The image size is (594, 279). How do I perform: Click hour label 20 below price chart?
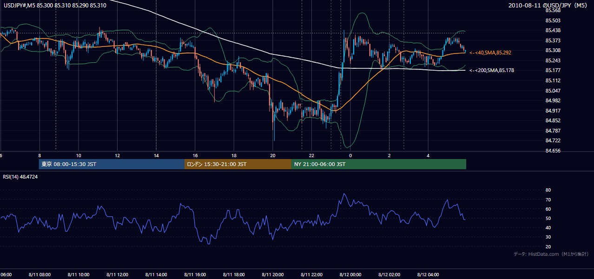click(273, 155)
